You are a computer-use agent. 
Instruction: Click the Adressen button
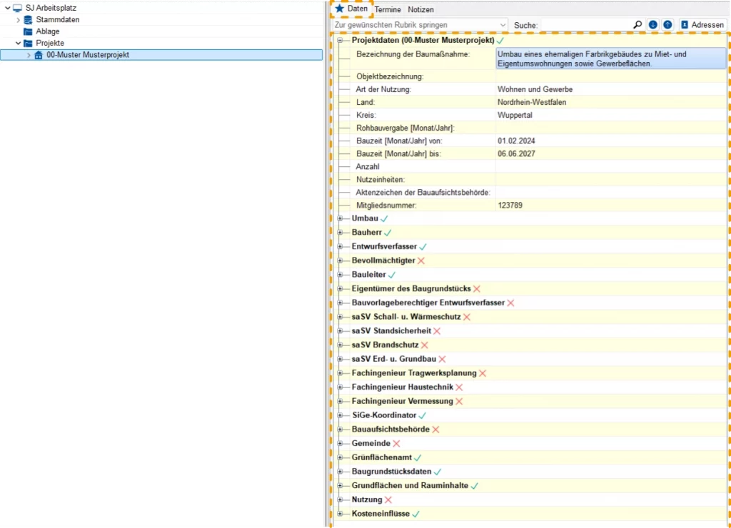(702, 25)
